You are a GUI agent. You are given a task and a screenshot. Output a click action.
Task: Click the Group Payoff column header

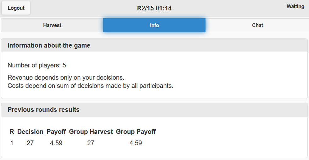tap(136, 132)
